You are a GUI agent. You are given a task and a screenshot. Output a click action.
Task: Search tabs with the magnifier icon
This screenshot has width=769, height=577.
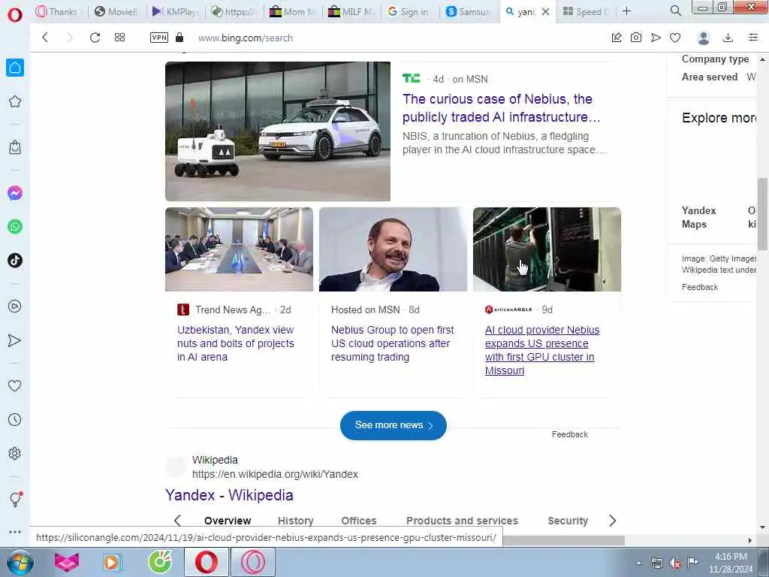(x=675, y=11)
